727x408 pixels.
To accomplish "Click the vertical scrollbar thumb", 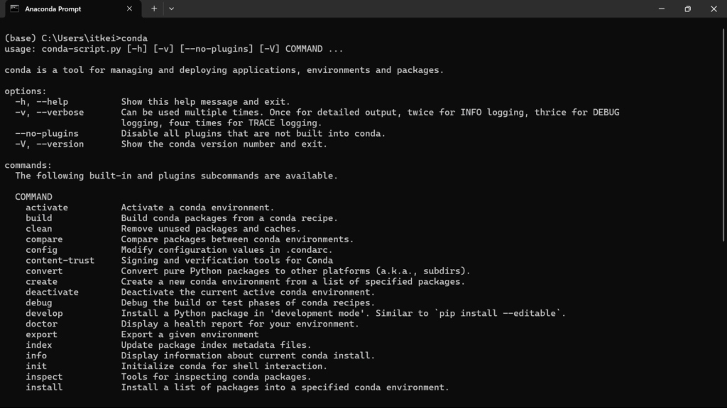I will pos(723,134).
